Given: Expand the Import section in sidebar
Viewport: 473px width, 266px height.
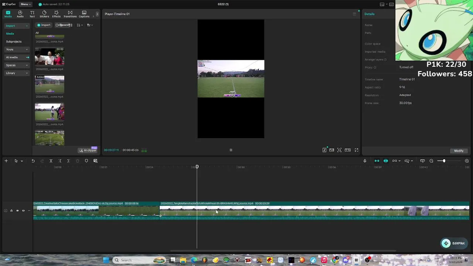Looking at the screenshot, I should 17,26.
